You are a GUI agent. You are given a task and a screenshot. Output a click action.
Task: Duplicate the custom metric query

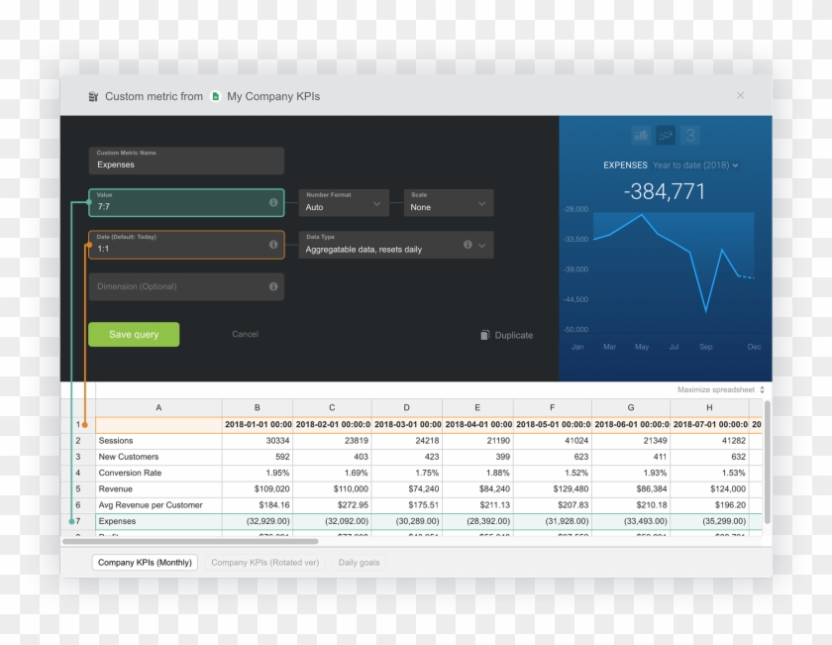tap(506, 336)
